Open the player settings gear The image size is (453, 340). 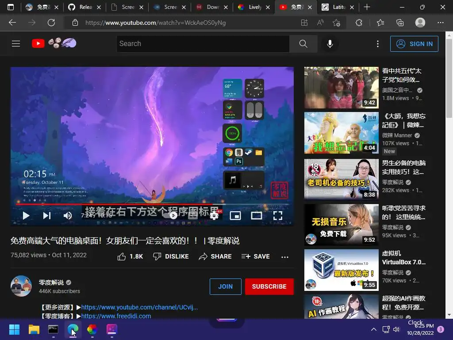click(x=214, y=216)
